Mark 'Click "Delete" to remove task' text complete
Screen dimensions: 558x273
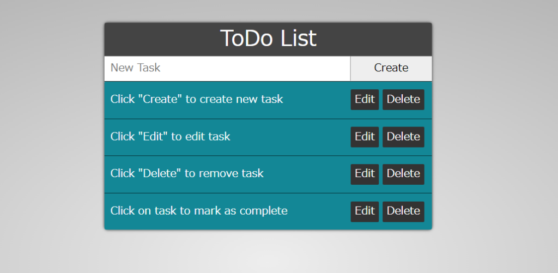[x=187, y=174]
